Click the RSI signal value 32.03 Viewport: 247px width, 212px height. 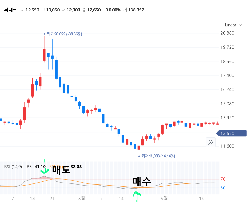coord(76,167)
